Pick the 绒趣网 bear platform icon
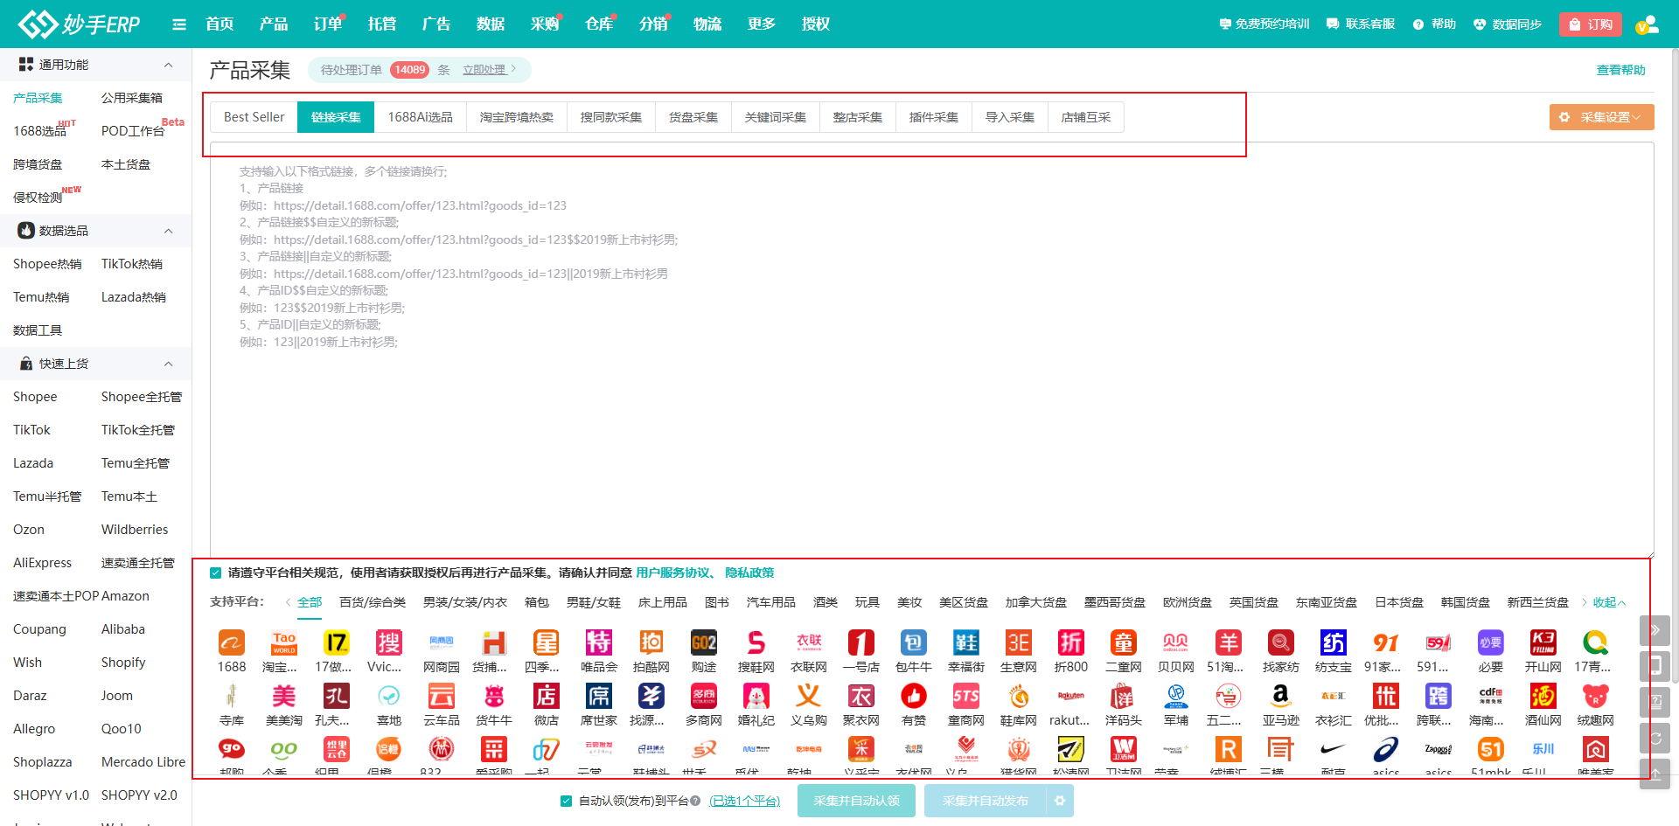Screen dimensions: 1679x826 1596,697
